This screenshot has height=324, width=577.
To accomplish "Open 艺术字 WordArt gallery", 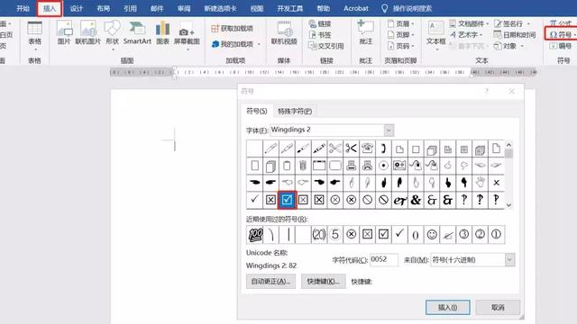I will 466,35.
